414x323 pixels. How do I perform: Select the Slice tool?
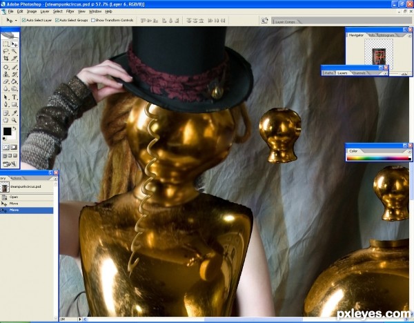[x=14, y=59]
